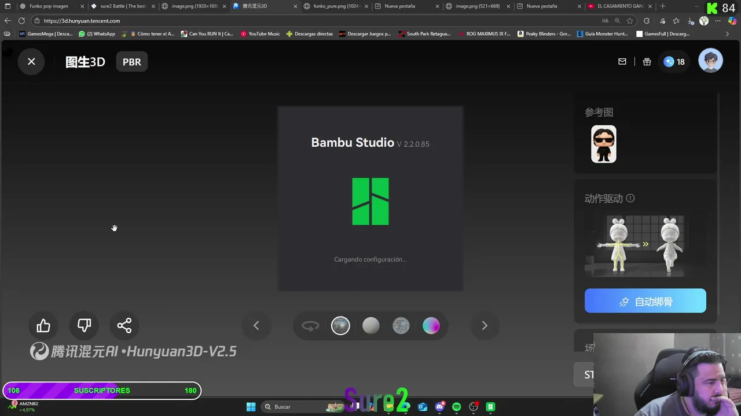Open the info icon beside 动作驱动
Screen dimensions: 741x416
[630, 198]
